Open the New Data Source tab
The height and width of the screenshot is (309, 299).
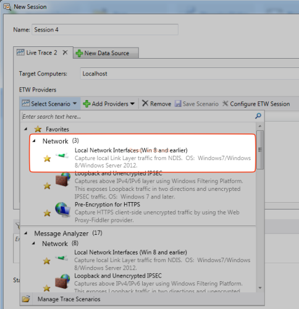point(106,53)
